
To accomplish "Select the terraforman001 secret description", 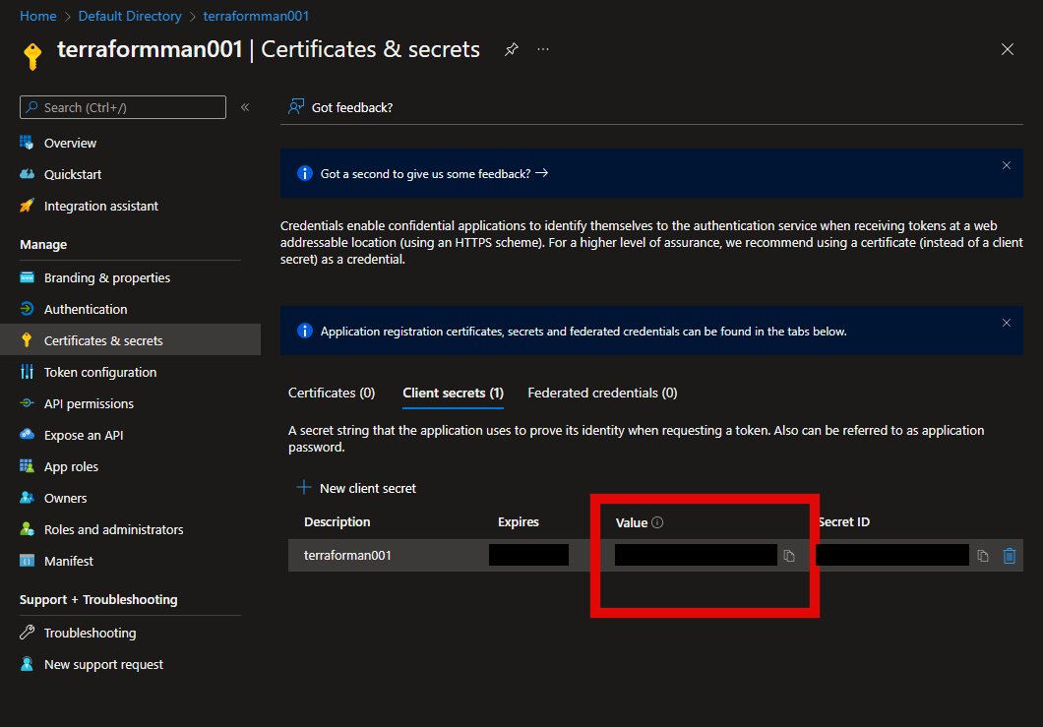I will coord(347,556).
